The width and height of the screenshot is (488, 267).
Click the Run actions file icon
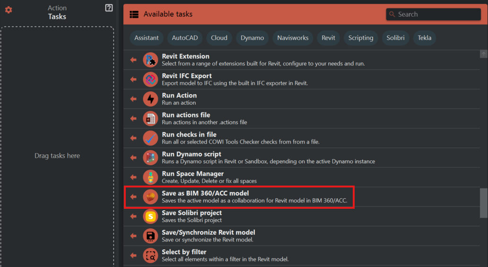[x=150, y=118]
